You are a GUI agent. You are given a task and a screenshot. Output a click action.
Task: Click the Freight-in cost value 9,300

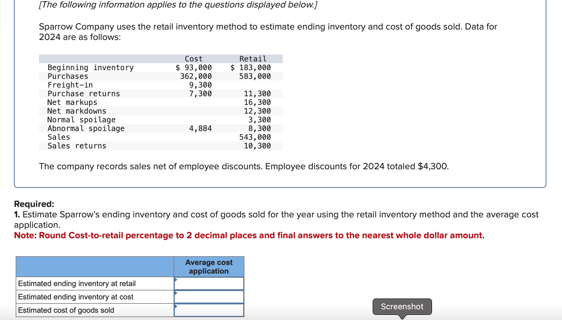click(200, 85)
